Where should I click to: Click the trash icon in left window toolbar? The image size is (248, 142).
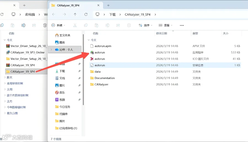pos(45,25)
